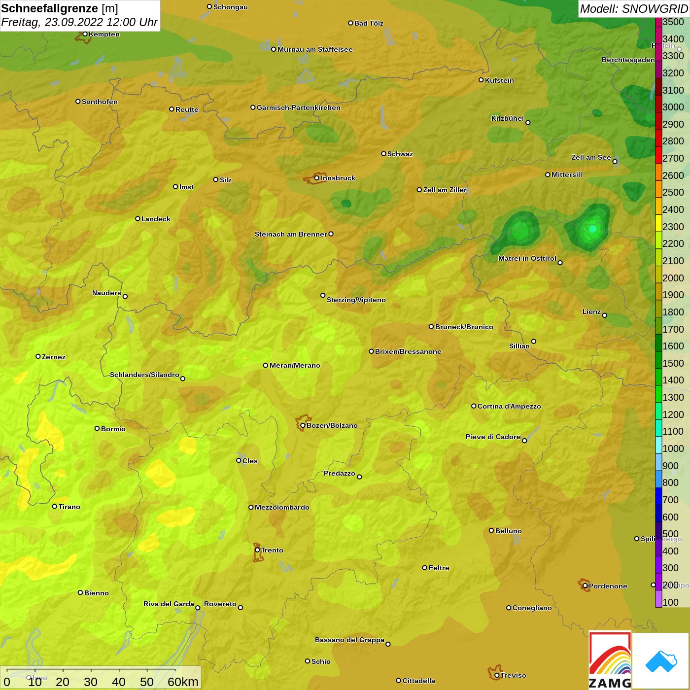Select the Landeck marker dot
This screenshot has height=690, width=690.
click(x=138, y=219)
